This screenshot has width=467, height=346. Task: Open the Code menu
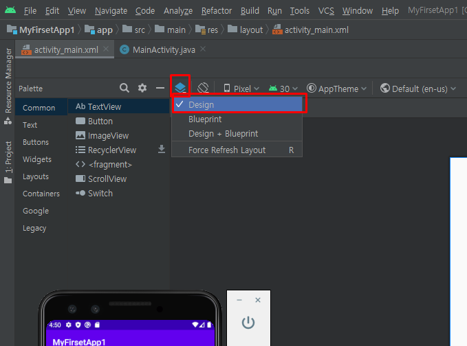(145, 11)
